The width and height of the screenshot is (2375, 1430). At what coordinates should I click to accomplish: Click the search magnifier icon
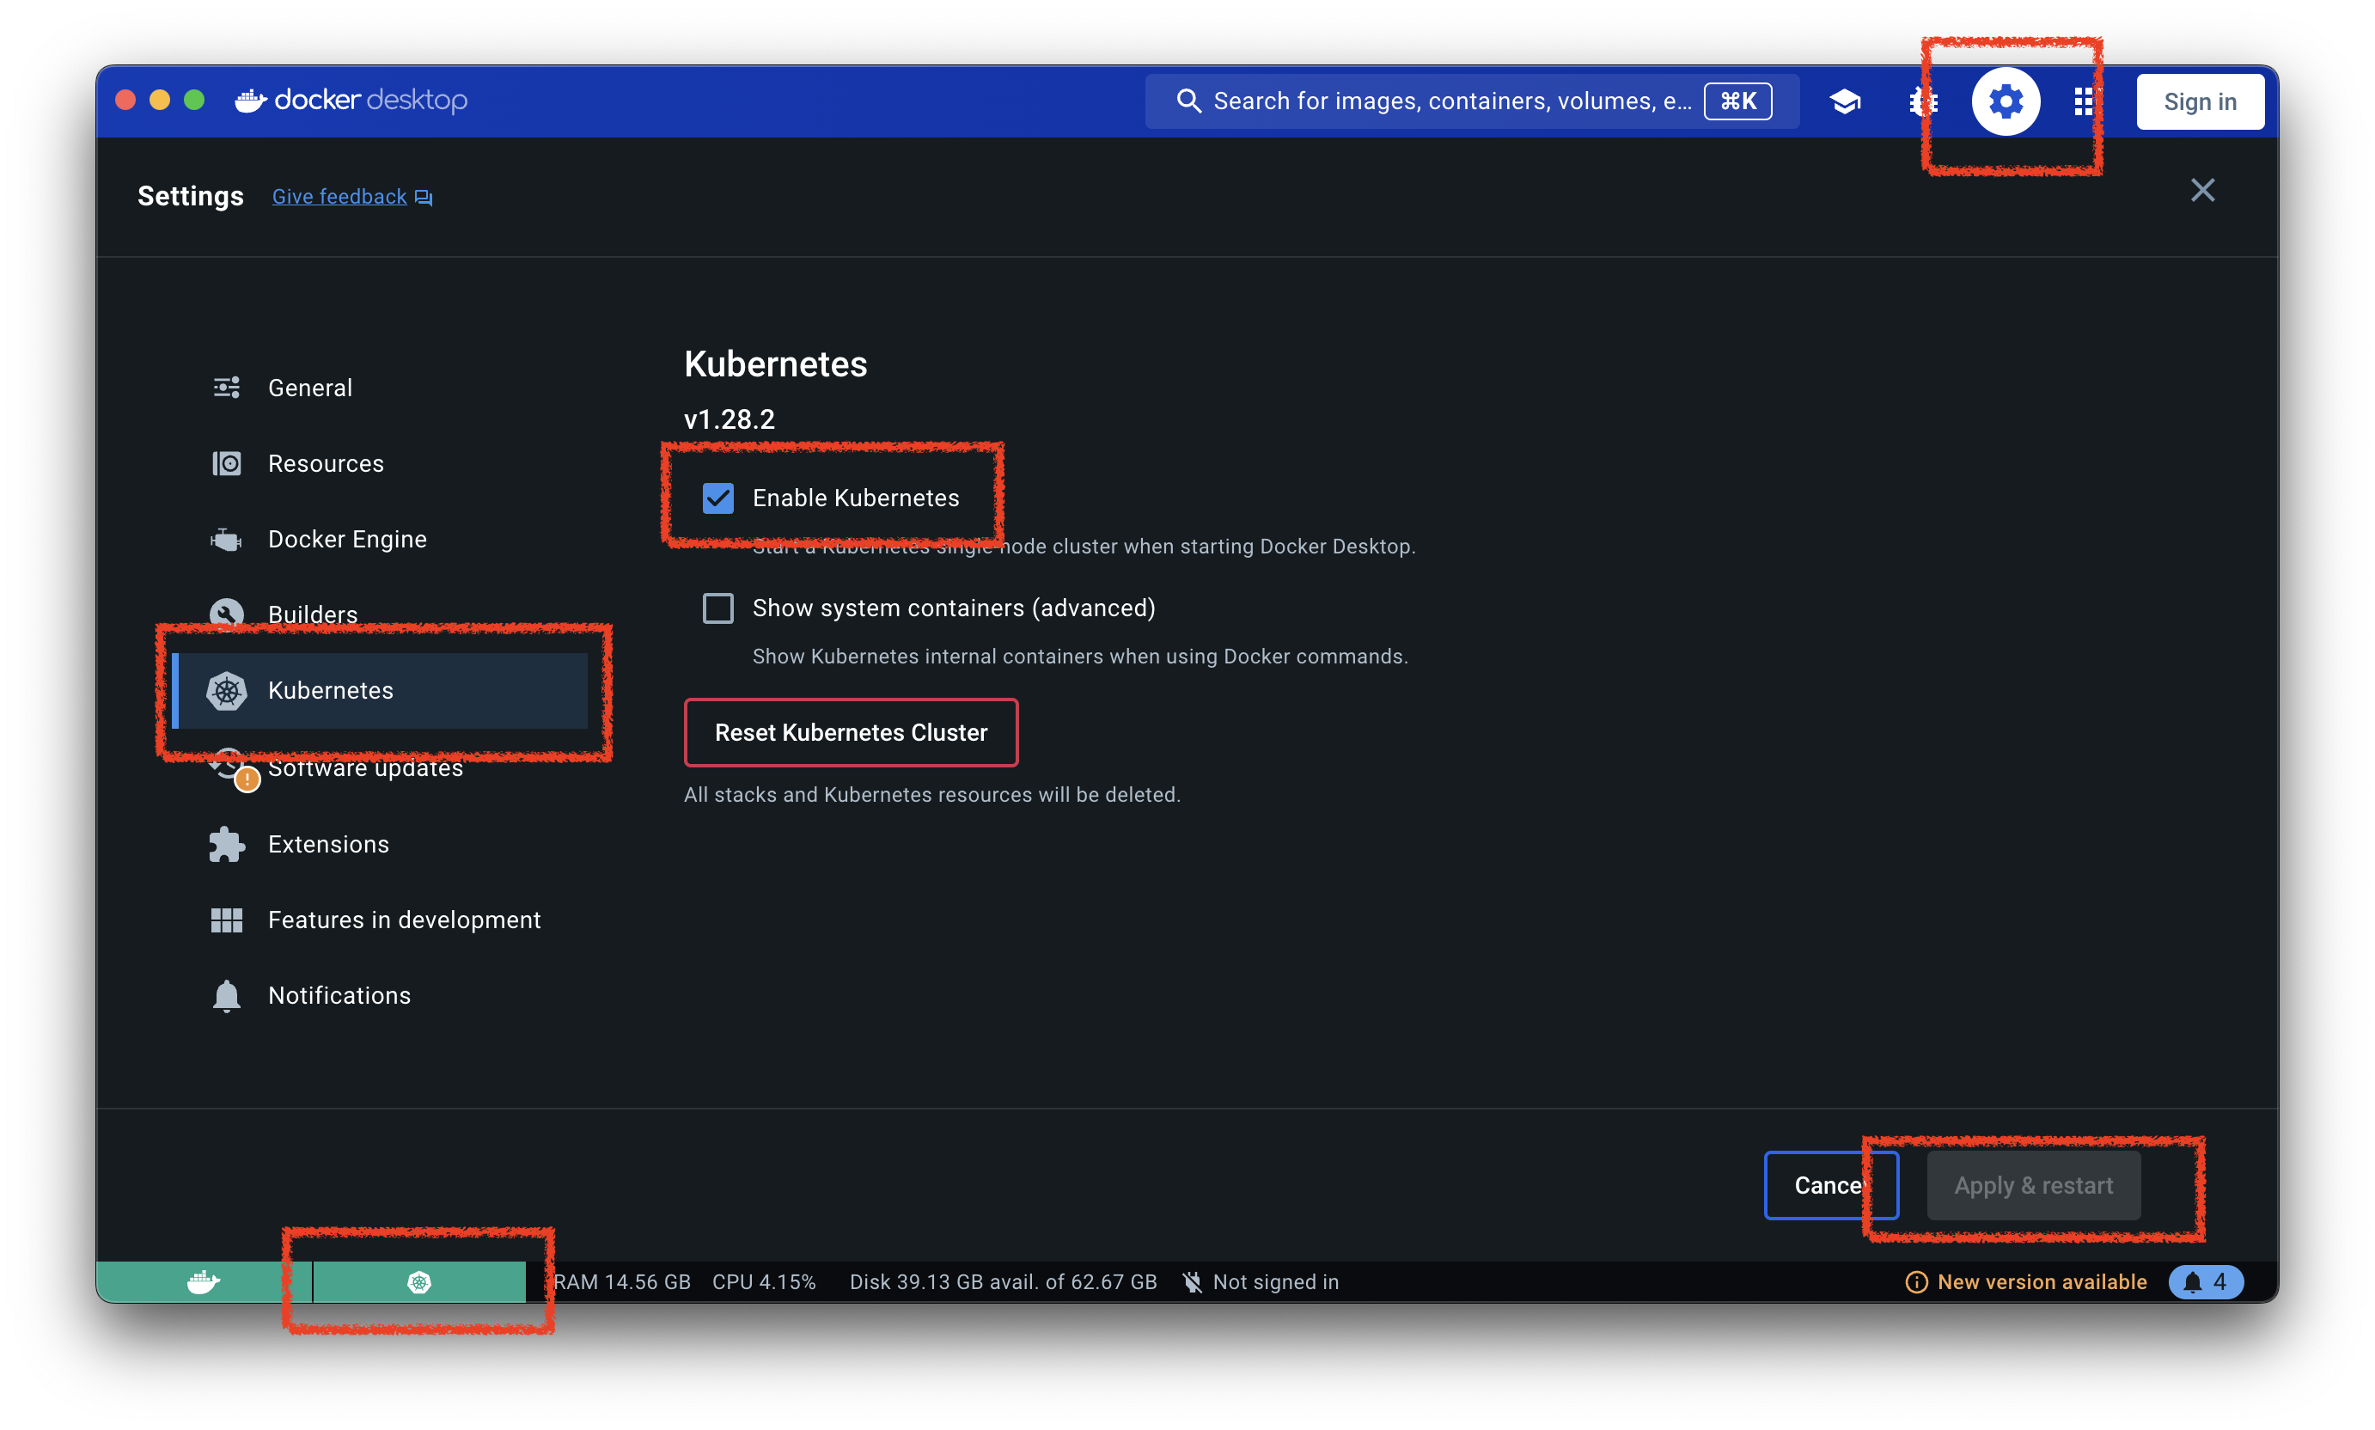pyautogui.click(x=1188, y=101)
